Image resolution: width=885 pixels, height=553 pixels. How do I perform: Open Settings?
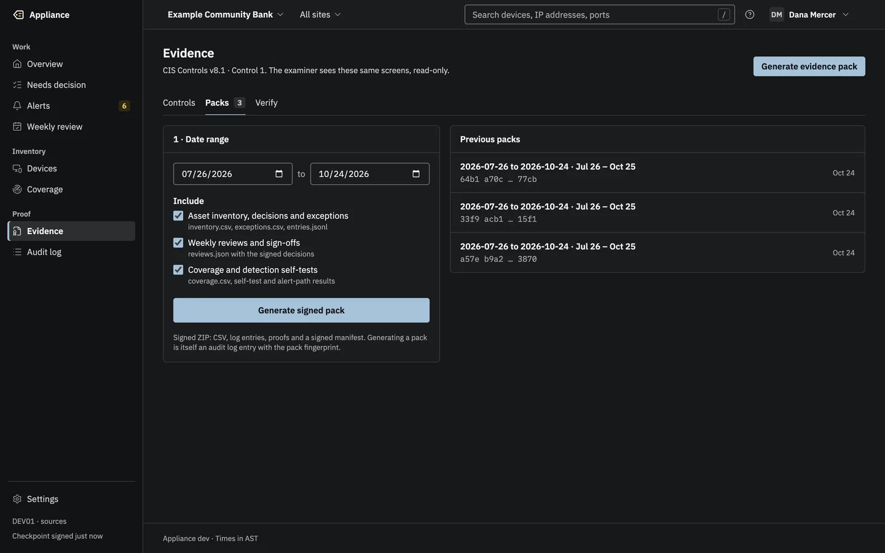click(71, 499)
